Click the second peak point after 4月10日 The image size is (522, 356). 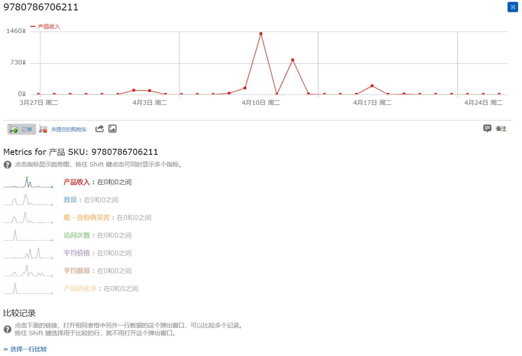pos(293,60)
